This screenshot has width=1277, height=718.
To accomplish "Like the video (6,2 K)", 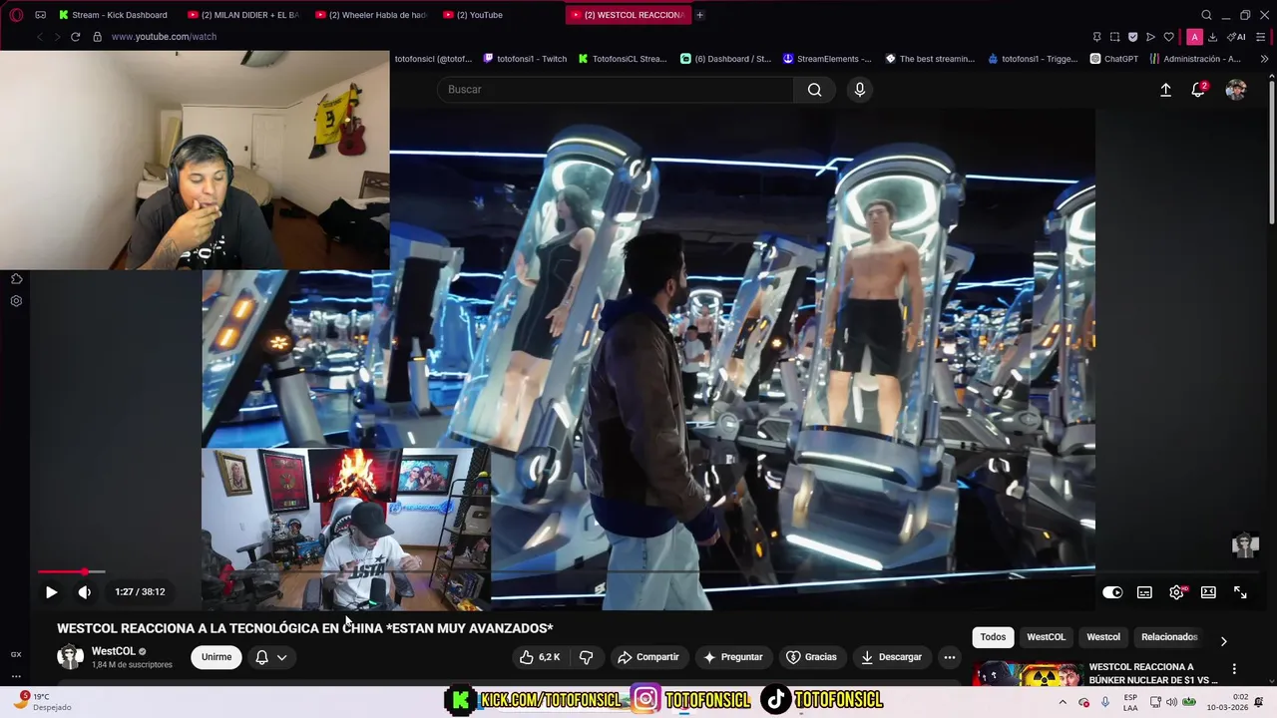I will coord(540,657).
